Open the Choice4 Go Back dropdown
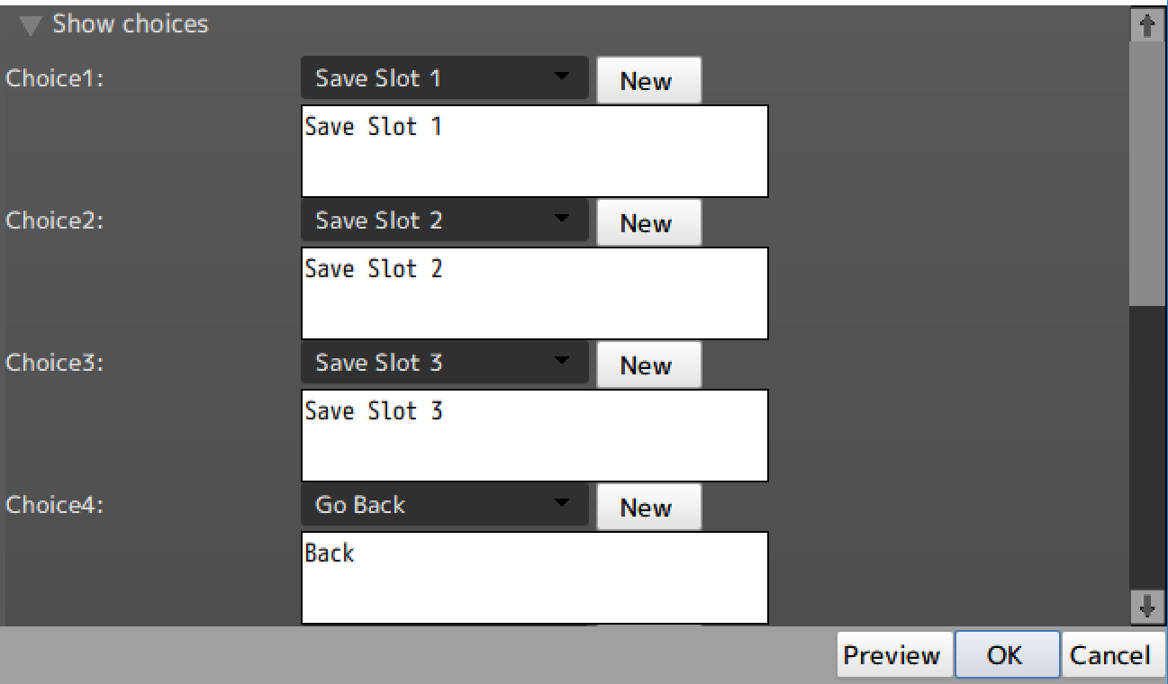The height and width of the screenshot is (684, 1168). (444, 505)
